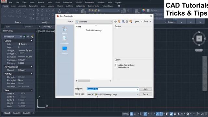The height and width of the screenshot is (117, 208).
Task: Toggle polar tracking in status bar
Action: (145, 114)
